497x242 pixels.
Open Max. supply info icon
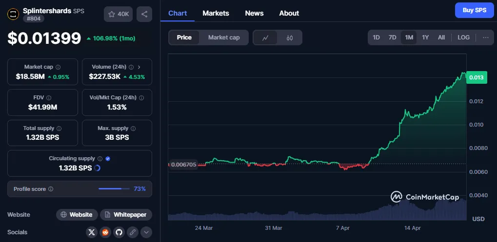(133, 129)
